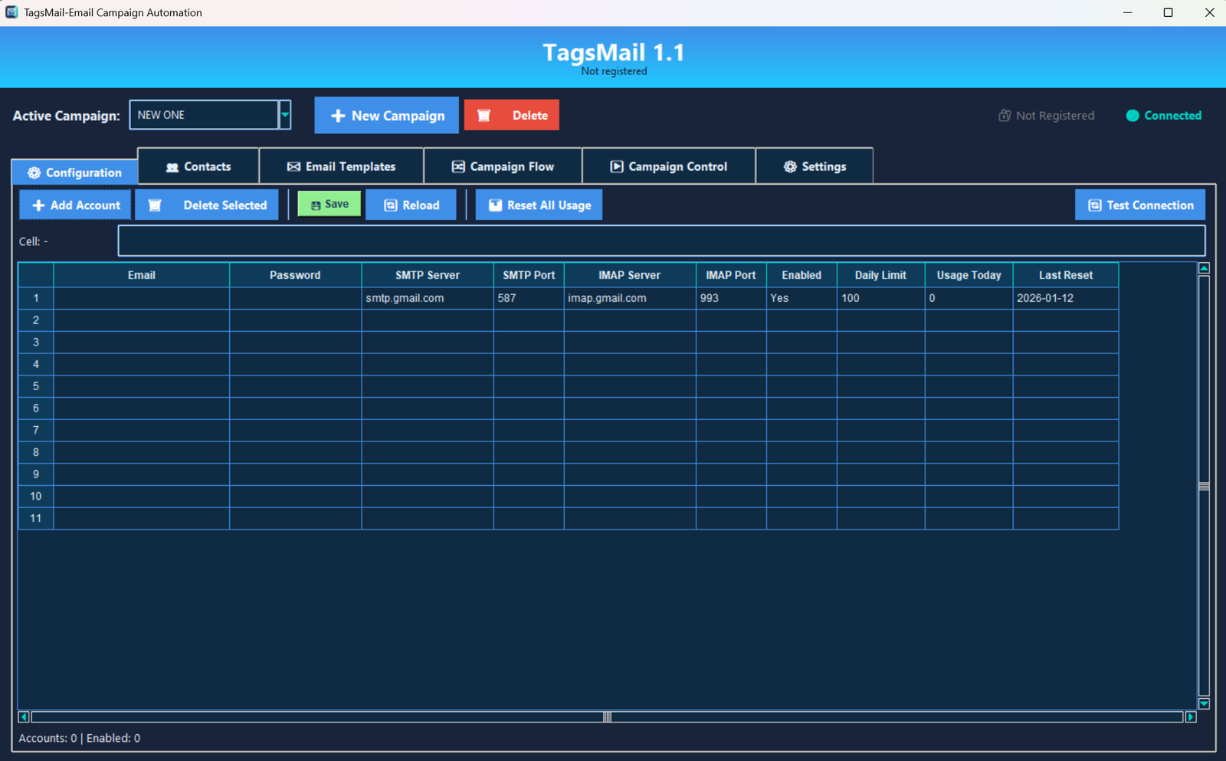
Task: Click the trash icon on Delete Selected
Action: (x=155, y=205)
